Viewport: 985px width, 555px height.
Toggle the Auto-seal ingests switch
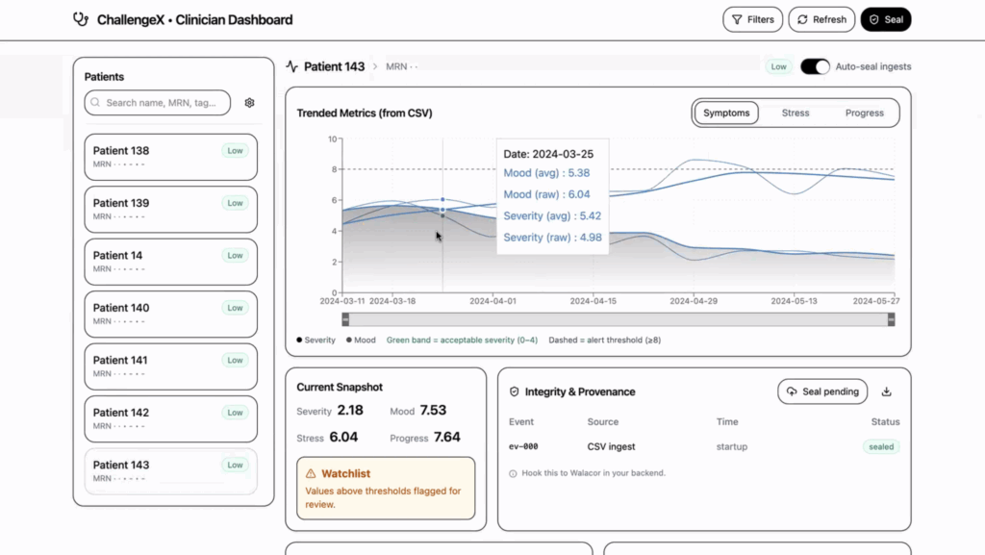click(815, 66)
